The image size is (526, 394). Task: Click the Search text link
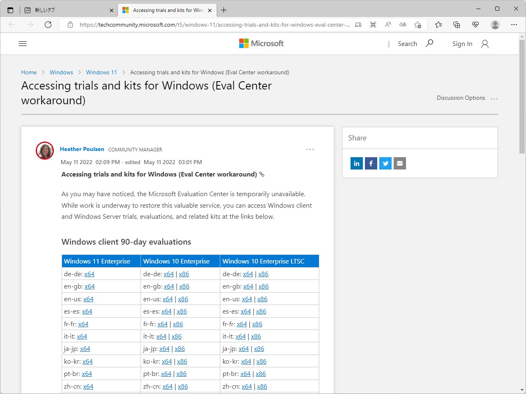click(407, 44)
